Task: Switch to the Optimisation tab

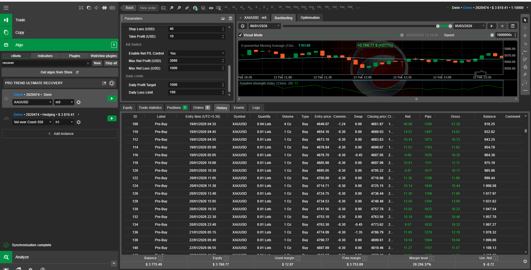Action: (x=310, y=18)
